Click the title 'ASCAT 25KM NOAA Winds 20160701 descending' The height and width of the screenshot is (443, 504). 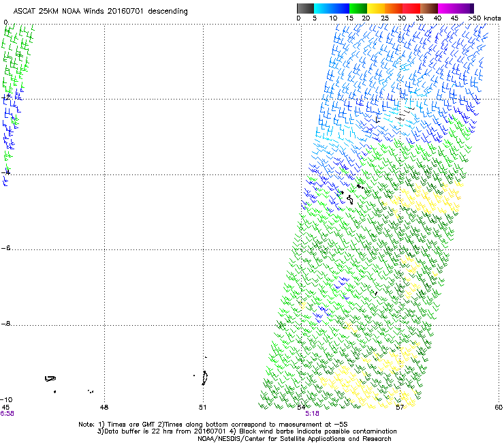(100, 12)
